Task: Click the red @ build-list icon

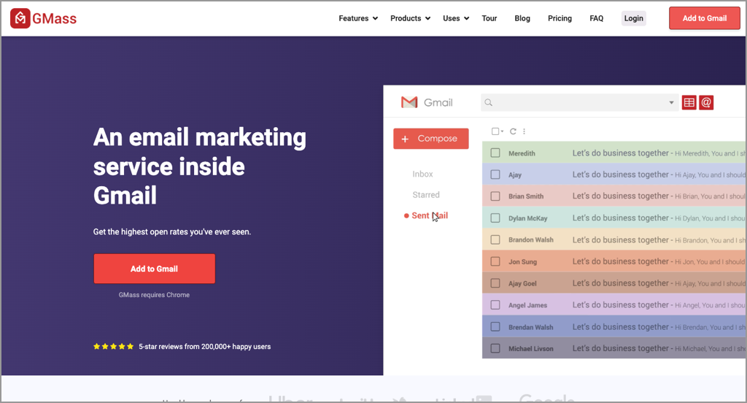Action: (x=706, y=102)
